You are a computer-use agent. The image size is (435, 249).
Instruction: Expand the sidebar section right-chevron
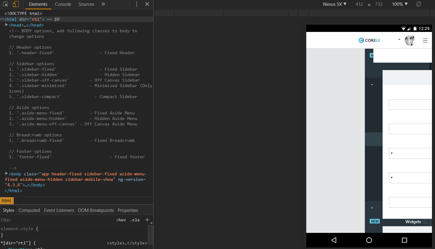(372, 208)
